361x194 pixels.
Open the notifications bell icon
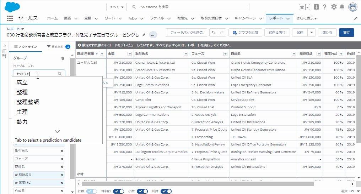coord(342,7)
